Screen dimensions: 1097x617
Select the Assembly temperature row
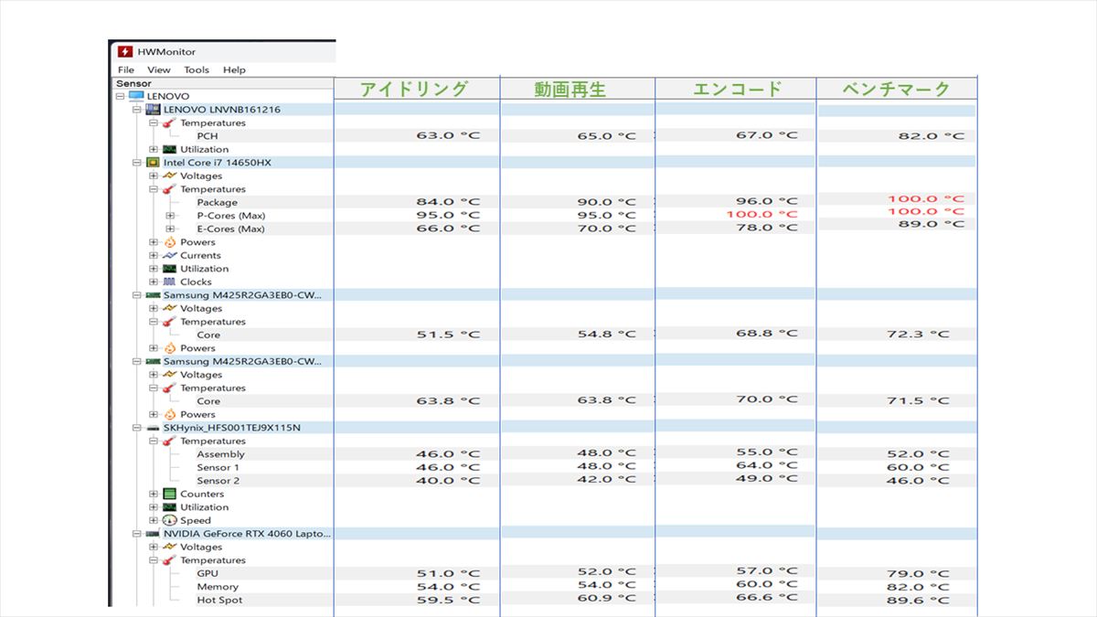(x=220, y=454)
